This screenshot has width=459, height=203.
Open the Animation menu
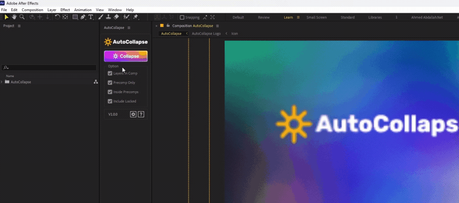click(x=83, y=10)
